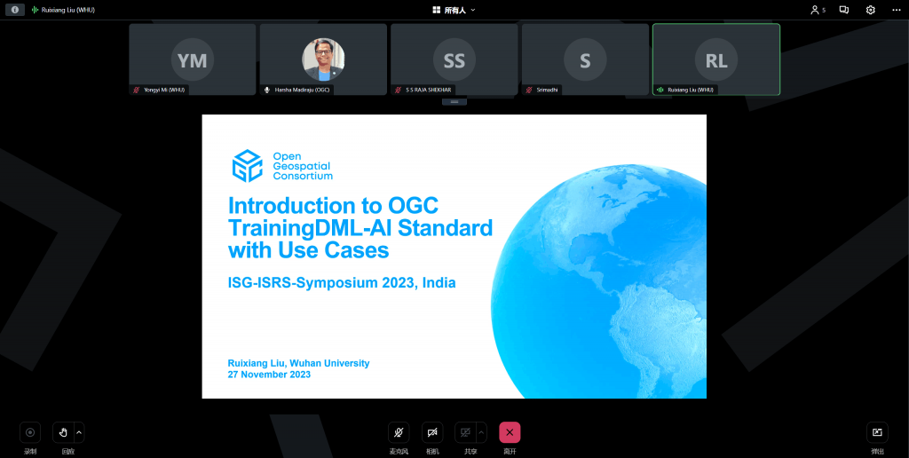Click microphone icon beside Harsha Madiraju
The image size is (909, 458).
point(267,90)
